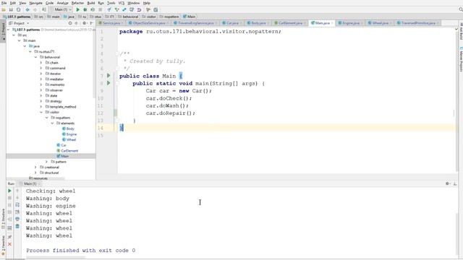Image resolution: width=463 pixels, height=260 pixels.
Task: Hide the Run tool window using the top-right icon
Action: point(455,183)
